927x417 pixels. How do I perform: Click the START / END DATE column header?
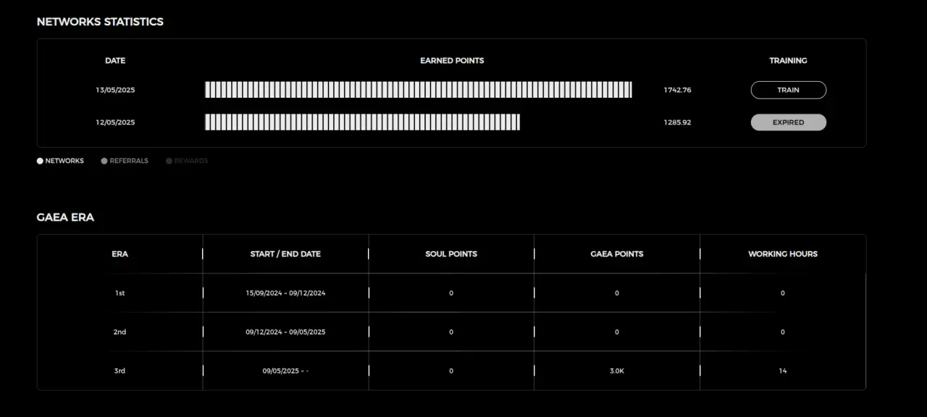coord(285,254)
